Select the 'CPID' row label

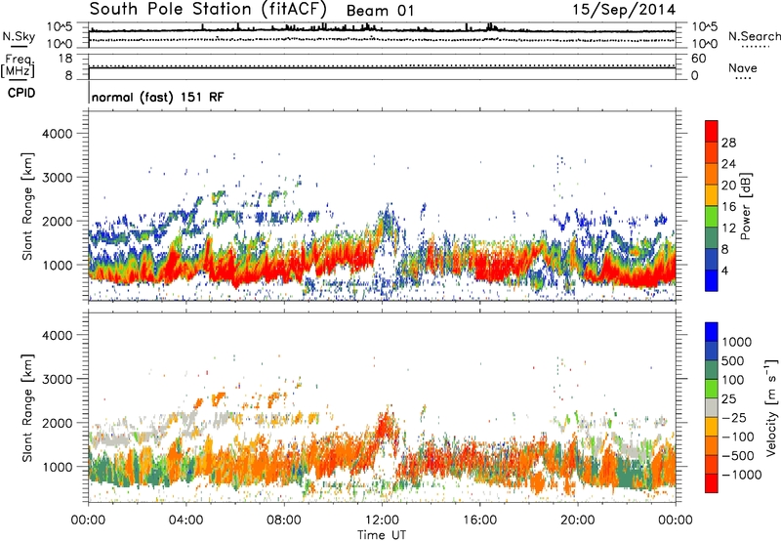[x=21, y=93]
